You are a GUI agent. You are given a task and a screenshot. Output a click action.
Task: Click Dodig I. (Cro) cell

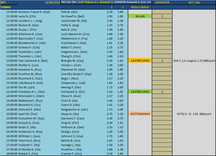(x=70, y=132)
